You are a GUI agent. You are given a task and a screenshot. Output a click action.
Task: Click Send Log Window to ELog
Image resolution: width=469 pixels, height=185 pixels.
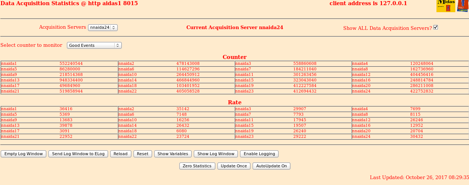[x=78, y=154]
